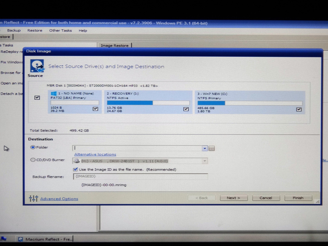The width and height of the screenshot is (328, 246).
Task: Click the Win7 NEW partition usage bar
Action: click(x=250, y=103)
